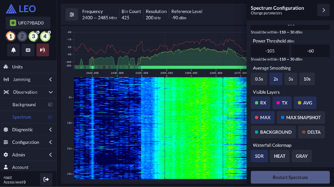Click the Reference Level -90 dBm readout
This screenshot has height=187, width=334.
[x=187, y=15]
